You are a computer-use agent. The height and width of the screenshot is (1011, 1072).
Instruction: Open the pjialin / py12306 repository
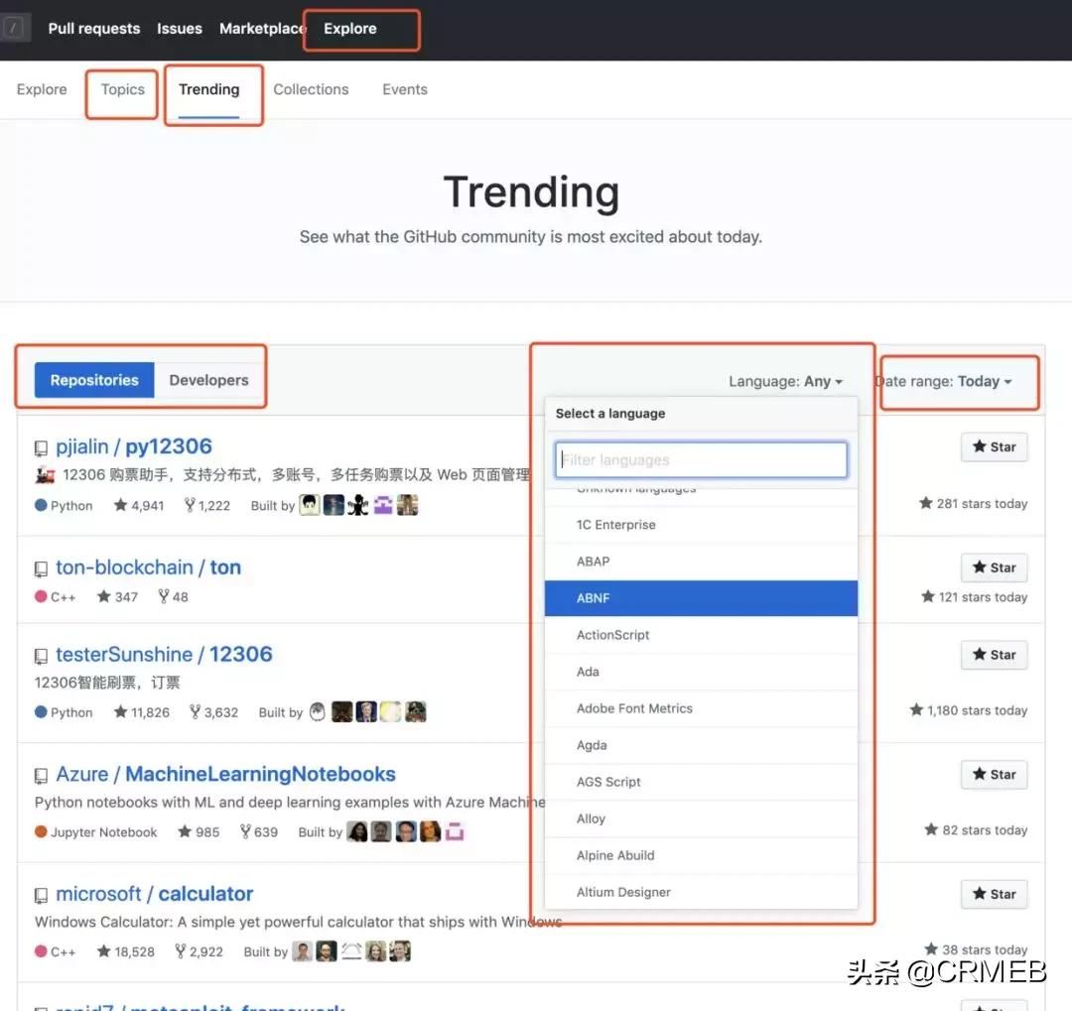point(134,446)
